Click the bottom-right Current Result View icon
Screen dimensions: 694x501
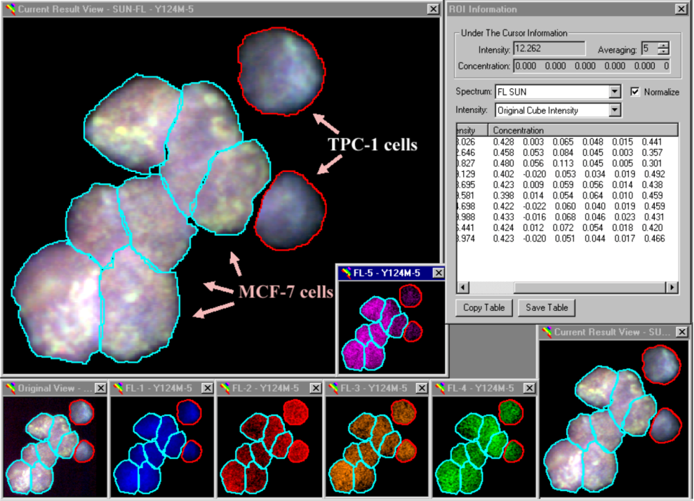point(546,332)
